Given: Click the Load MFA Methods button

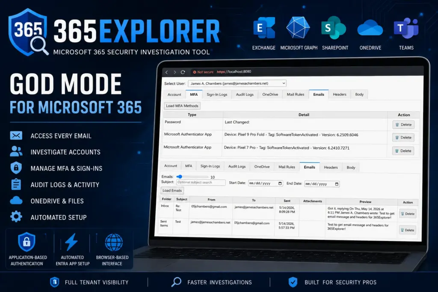Looking at the screenshot, I should (x=182, y=106).
